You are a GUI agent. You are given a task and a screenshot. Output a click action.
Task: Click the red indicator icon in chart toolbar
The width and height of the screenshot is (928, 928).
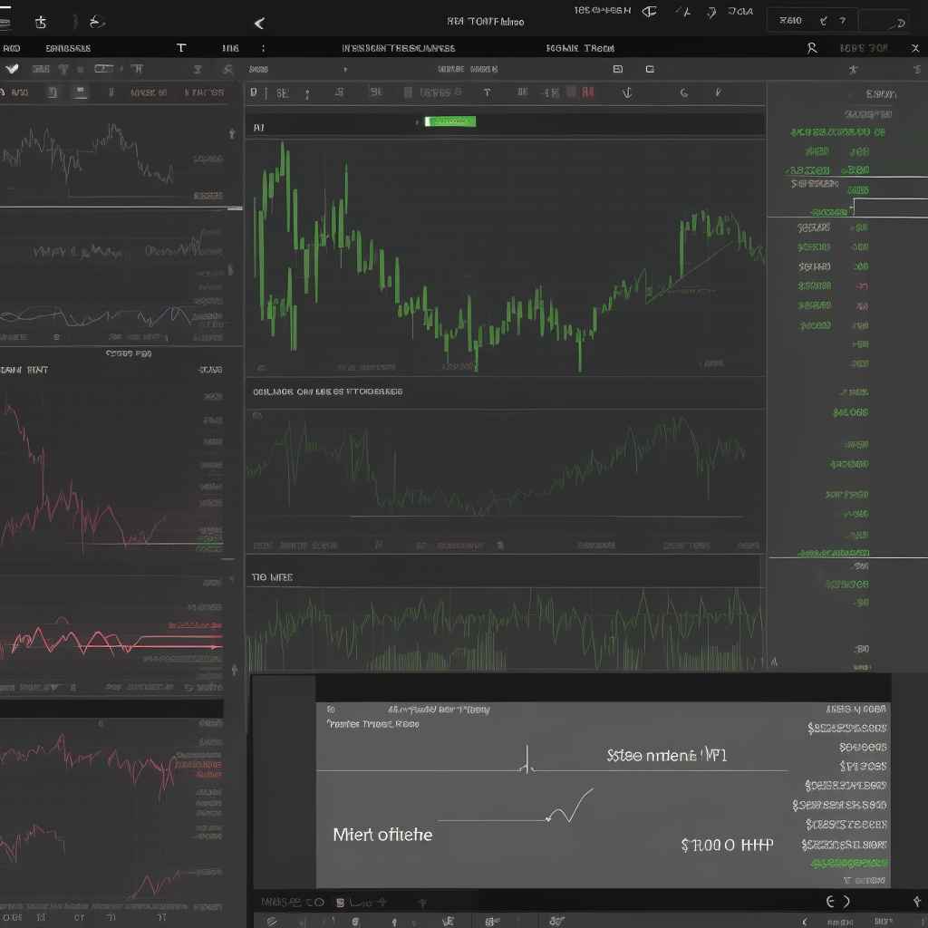click(588, 92)
